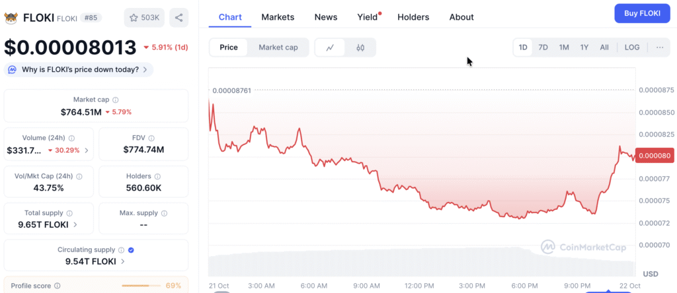
Task: Click the FDV info icon
Action: click(152, 138)
